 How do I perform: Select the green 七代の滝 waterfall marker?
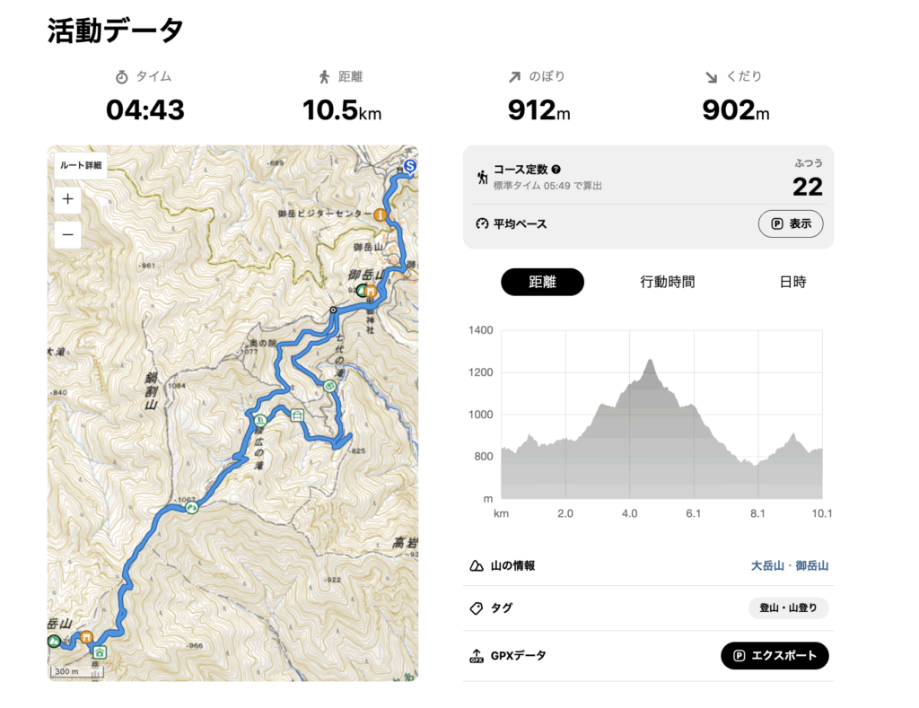pos(329,386)
